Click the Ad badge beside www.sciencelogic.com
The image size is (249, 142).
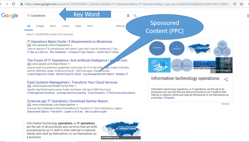pos(29,105)
